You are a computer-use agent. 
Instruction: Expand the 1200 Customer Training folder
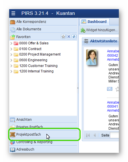click(11, 66)
